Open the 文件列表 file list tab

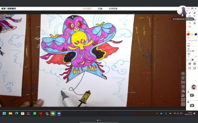pos(113,9)
